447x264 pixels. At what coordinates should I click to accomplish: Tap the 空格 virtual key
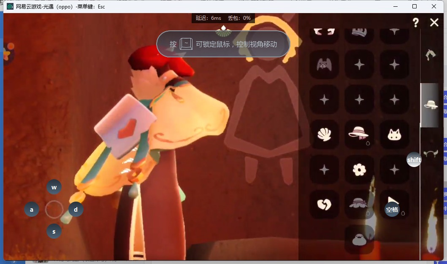[x=392, y=209]
